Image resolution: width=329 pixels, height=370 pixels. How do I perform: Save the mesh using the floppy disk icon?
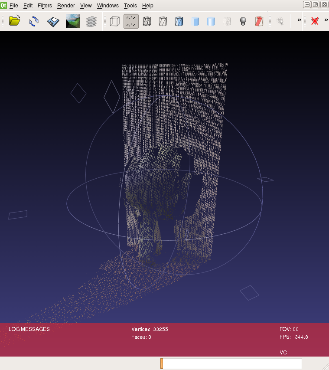[53, 21]
